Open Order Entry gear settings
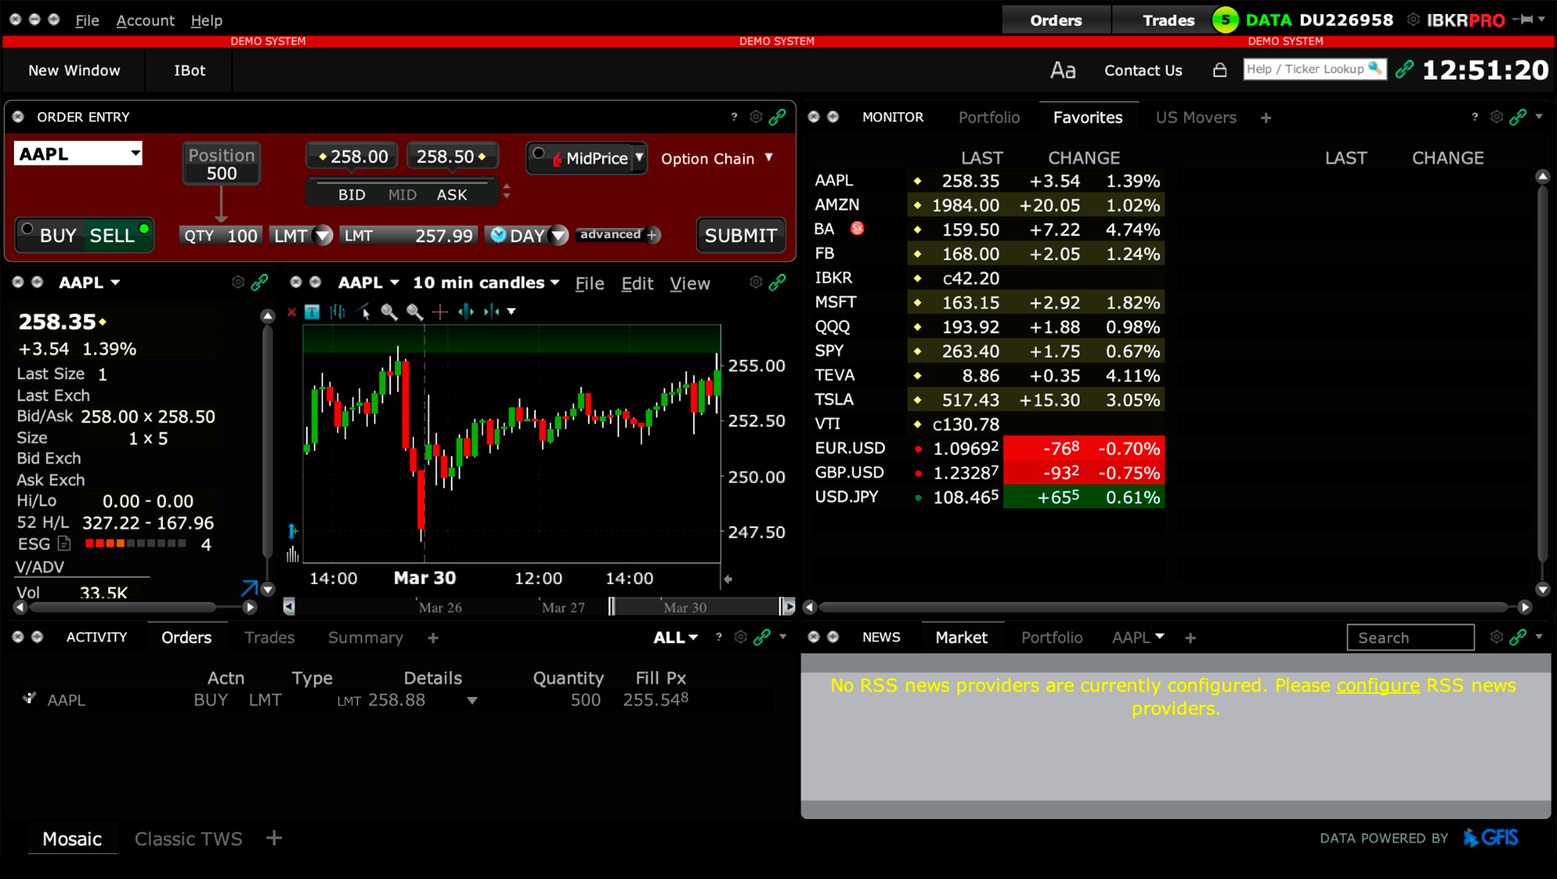Image resolution: width=1557 pixels, height=879 pixels. 756,117
